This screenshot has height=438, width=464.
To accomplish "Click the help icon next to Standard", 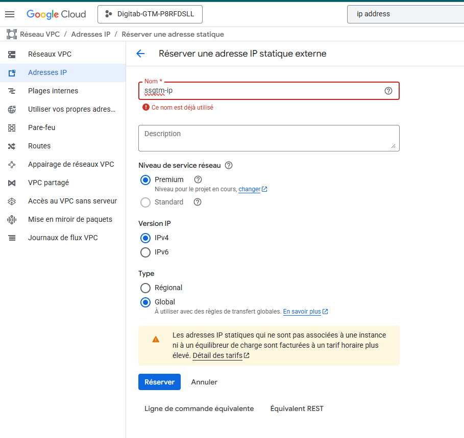I will pos(198,202).
